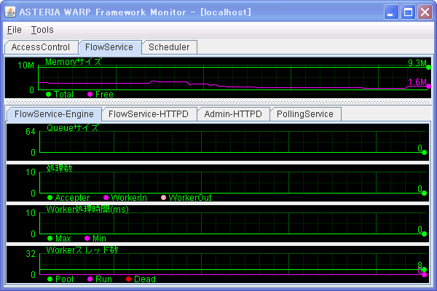Open the PollingService sub-tab
The image size is (437, 291).
pos(305,114)
